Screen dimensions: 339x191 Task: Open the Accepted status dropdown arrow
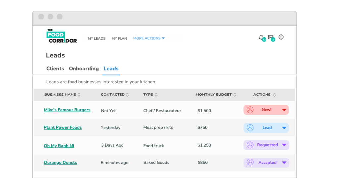click(284, 162)
